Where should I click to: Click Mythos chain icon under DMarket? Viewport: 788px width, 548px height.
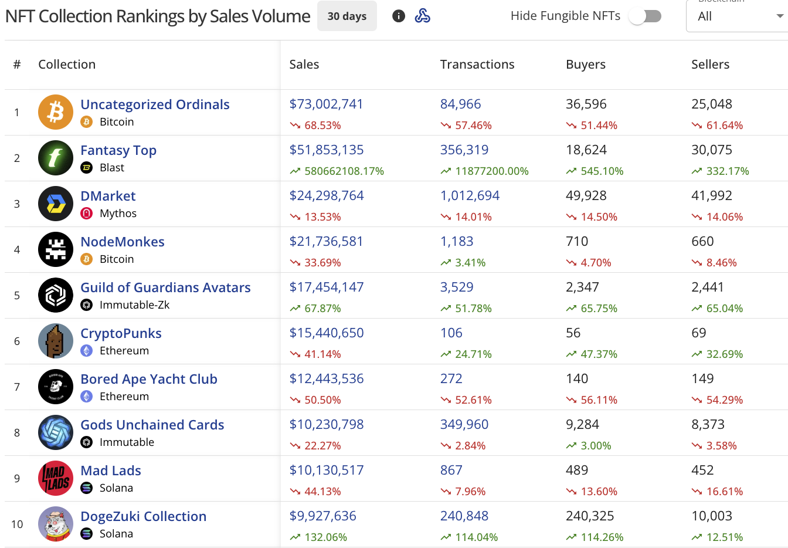click(x=87, y=214)
